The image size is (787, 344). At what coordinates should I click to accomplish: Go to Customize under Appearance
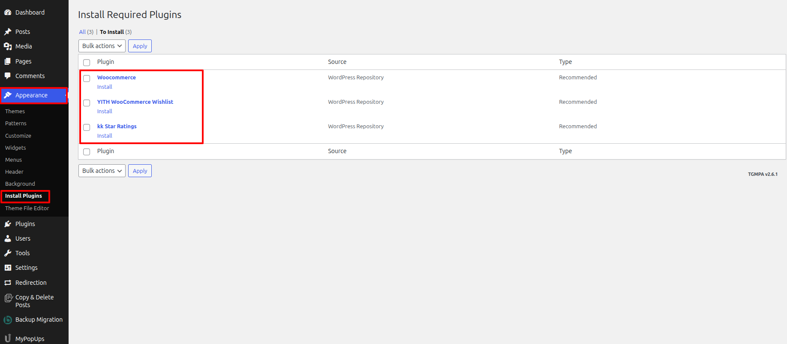point(18,136)
